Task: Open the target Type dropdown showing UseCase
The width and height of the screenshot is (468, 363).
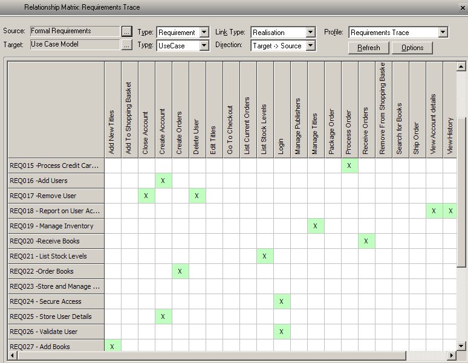Action: point(204,45)
